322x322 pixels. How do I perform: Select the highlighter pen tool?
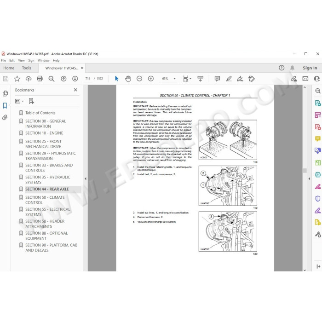pyautogui.click(x=229, y=79)
